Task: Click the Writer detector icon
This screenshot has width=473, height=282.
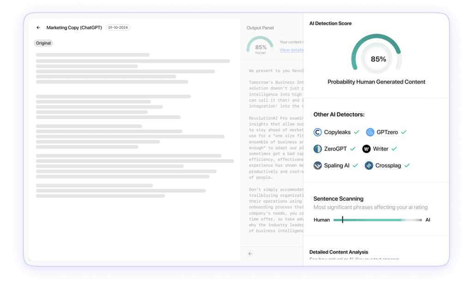Action: (x=366, y=149)
